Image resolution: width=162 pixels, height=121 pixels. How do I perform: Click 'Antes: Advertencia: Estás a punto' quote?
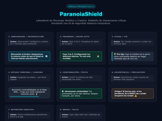(133, 78)
